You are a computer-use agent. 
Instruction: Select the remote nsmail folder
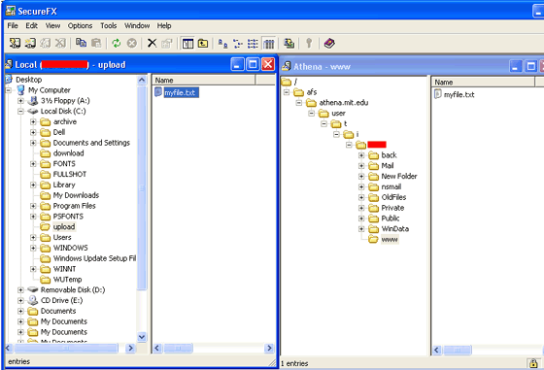tap(391, 186)
